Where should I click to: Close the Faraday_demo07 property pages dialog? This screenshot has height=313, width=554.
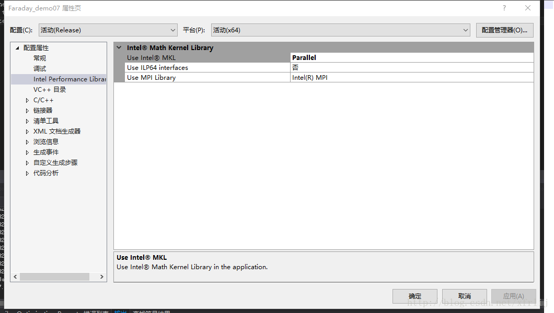pos(528,8)
